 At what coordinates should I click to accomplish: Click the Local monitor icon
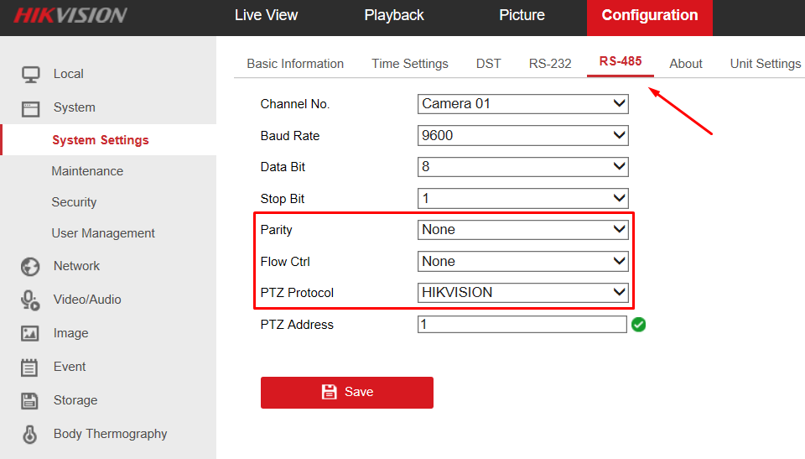[30, 75]
